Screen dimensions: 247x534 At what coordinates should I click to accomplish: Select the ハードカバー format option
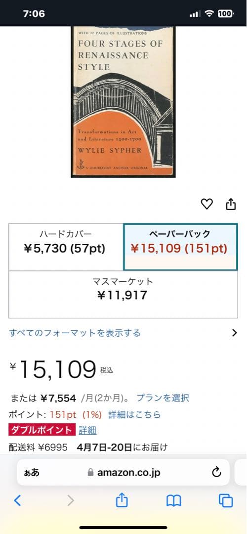[66, 247]
